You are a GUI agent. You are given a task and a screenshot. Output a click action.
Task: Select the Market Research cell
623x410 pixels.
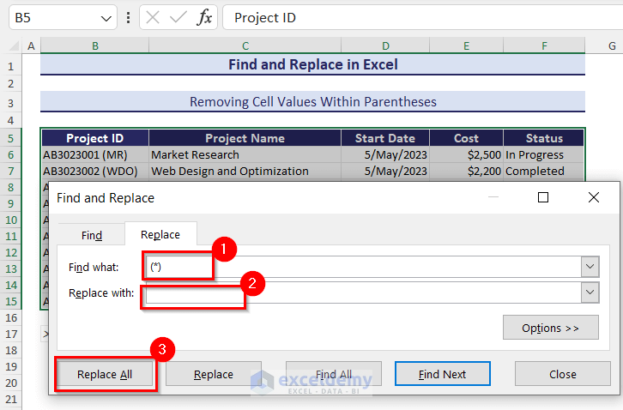coord(245,155)
